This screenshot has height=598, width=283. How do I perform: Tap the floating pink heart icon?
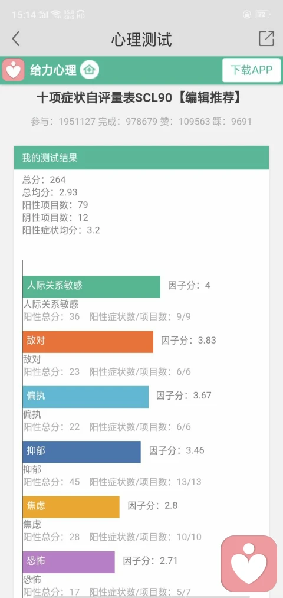(x=249, y=563)
